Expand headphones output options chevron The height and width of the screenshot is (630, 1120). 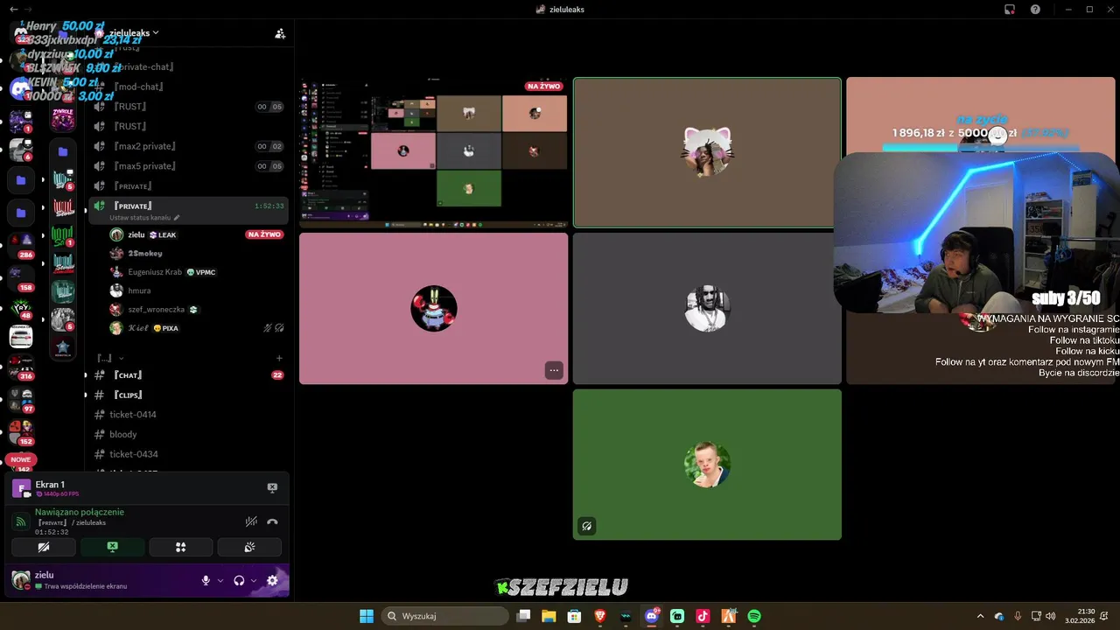click(254, 580)
